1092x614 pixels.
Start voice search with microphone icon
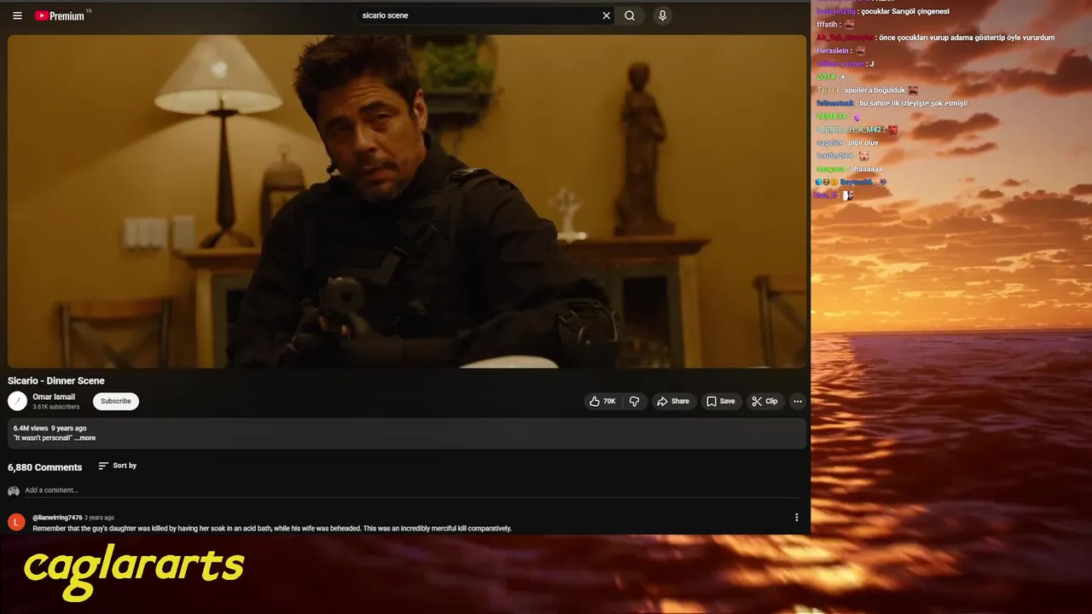[x=662, y=15]
